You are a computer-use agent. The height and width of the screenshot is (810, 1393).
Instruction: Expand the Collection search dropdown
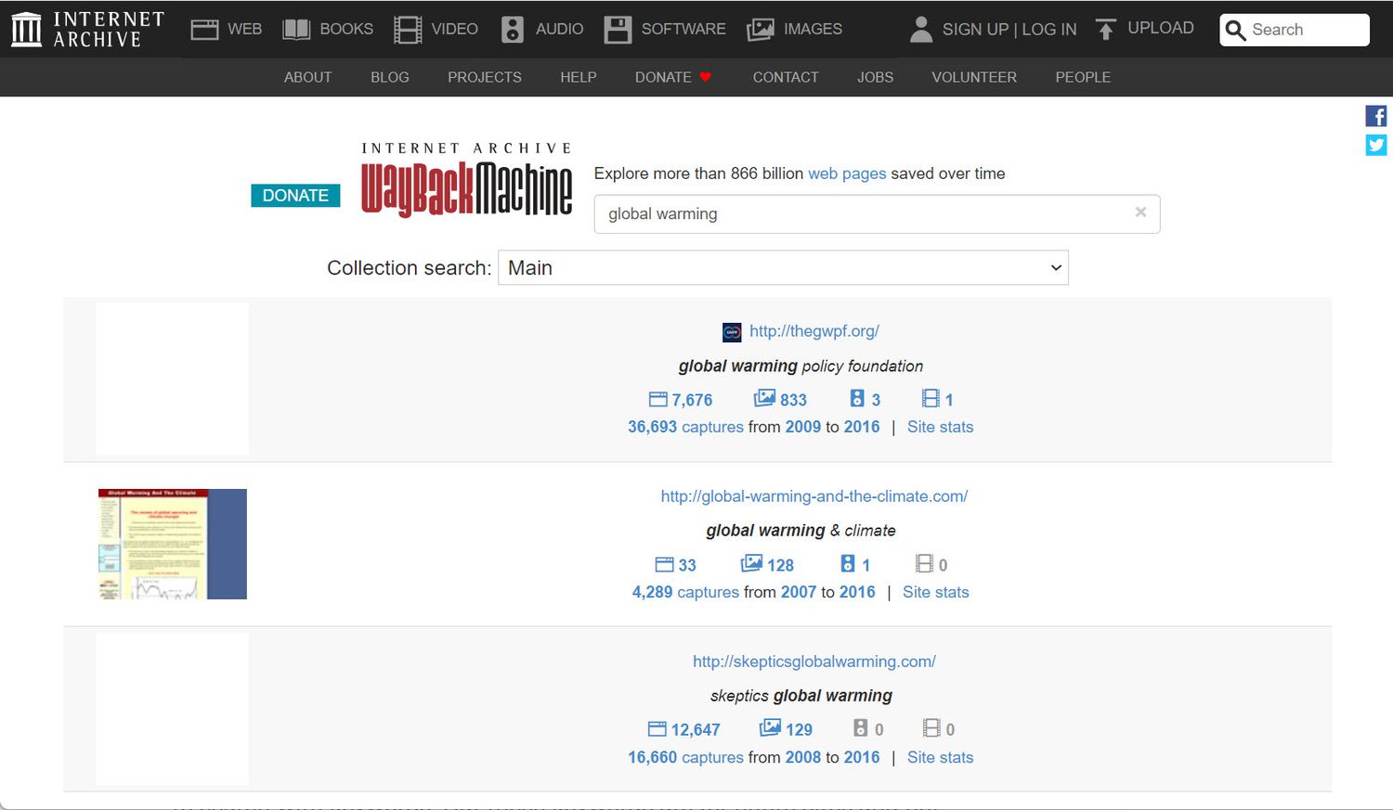click(783, 268)
